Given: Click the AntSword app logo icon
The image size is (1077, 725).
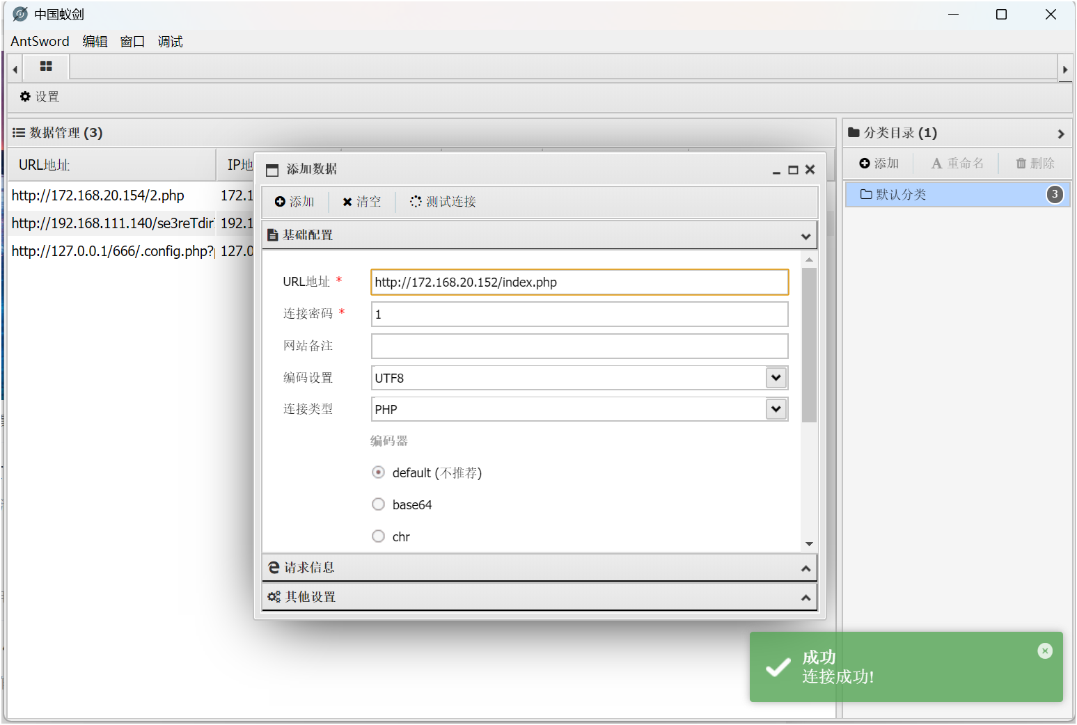Looking at the screenshot, I should [x=20, y=14].
